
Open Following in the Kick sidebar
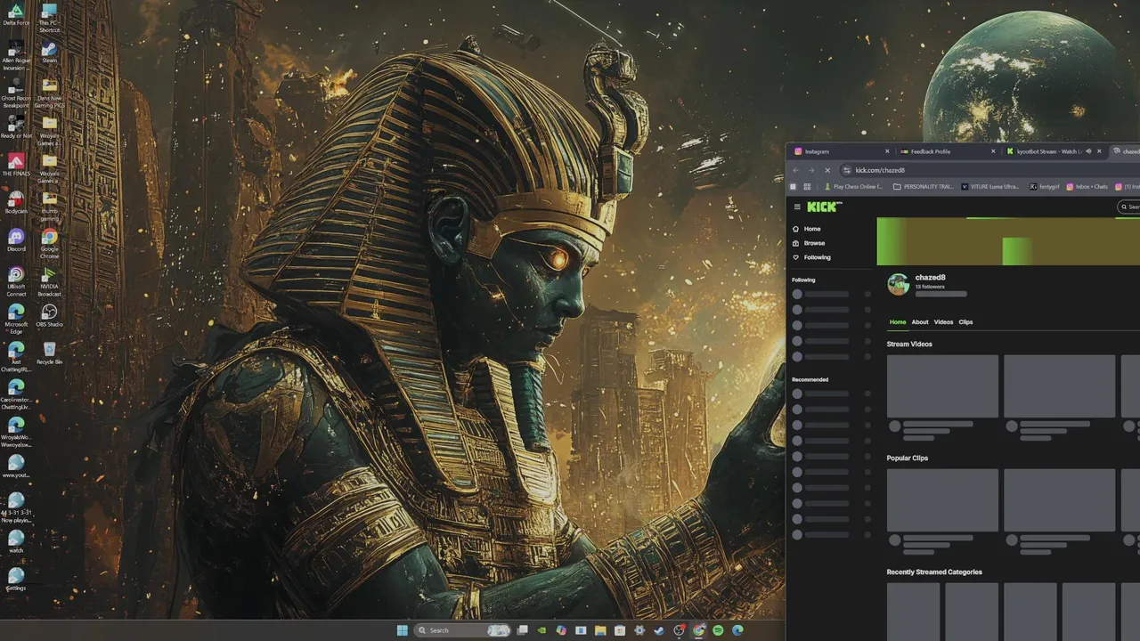[x=811, y=257]
